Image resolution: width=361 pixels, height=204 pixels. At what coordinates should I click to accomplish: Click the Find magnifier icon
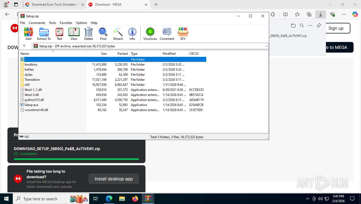pos(103,34)
